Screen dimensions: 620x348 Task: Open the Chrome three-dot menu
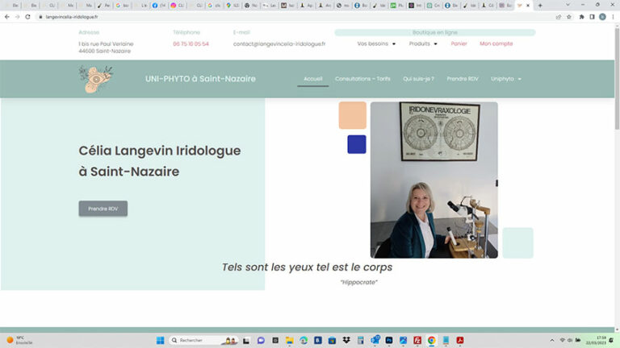pyautogui.click(x=613, y=17)
